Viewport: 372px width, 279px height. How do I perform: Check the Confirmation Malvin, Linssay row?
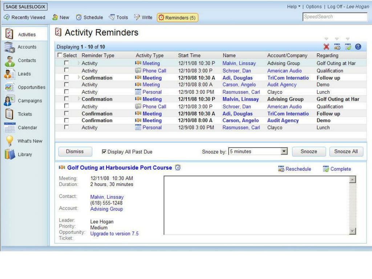[66, 99]
